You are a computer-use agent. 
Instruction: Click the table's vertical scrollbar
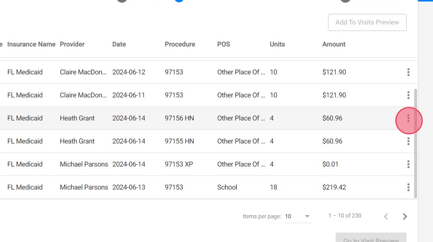click(416, 143)
